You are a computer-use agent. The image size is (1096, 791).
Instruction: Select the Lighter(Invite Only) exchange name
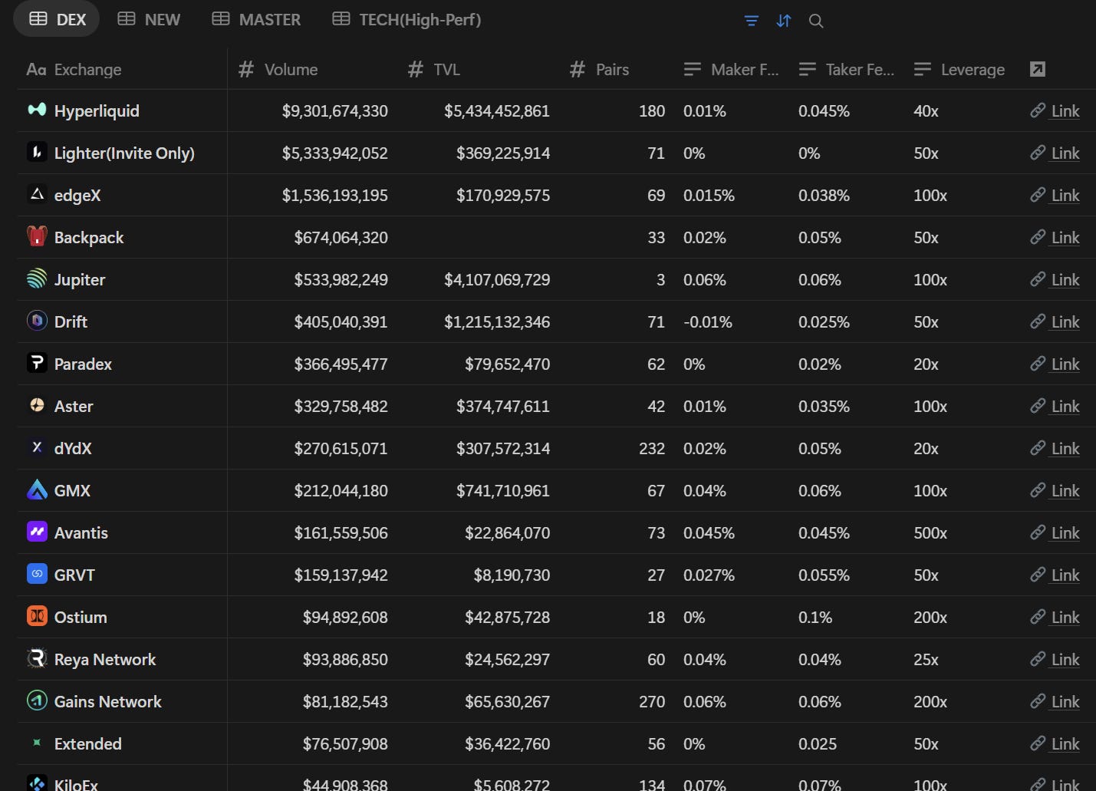click(x=124, y=153)
